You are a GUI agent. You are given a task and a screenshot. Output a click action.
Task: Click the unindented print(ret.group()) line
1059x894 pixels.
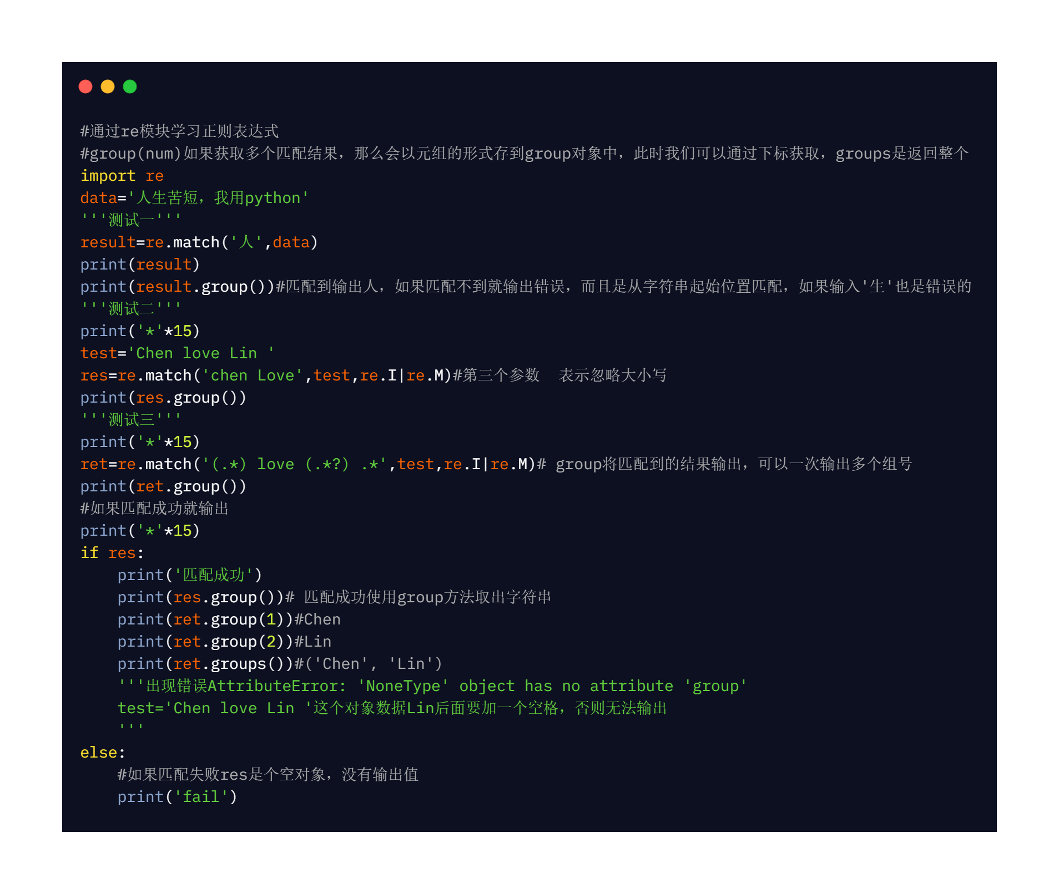[163, 486]
